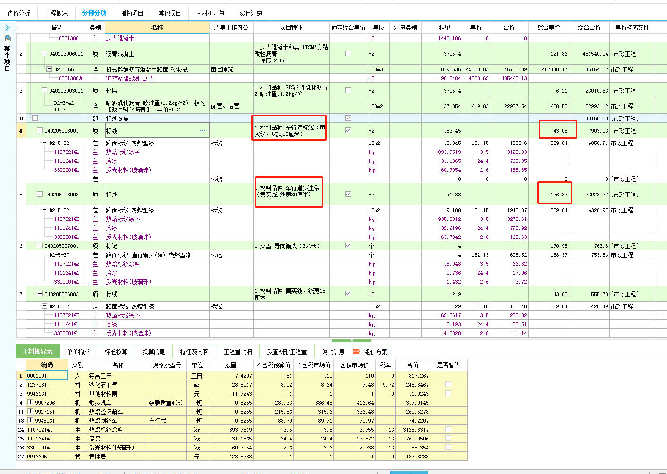Open the ellipsis button in 标线 name cell
The image size is (667, 474).
[202, 131]
